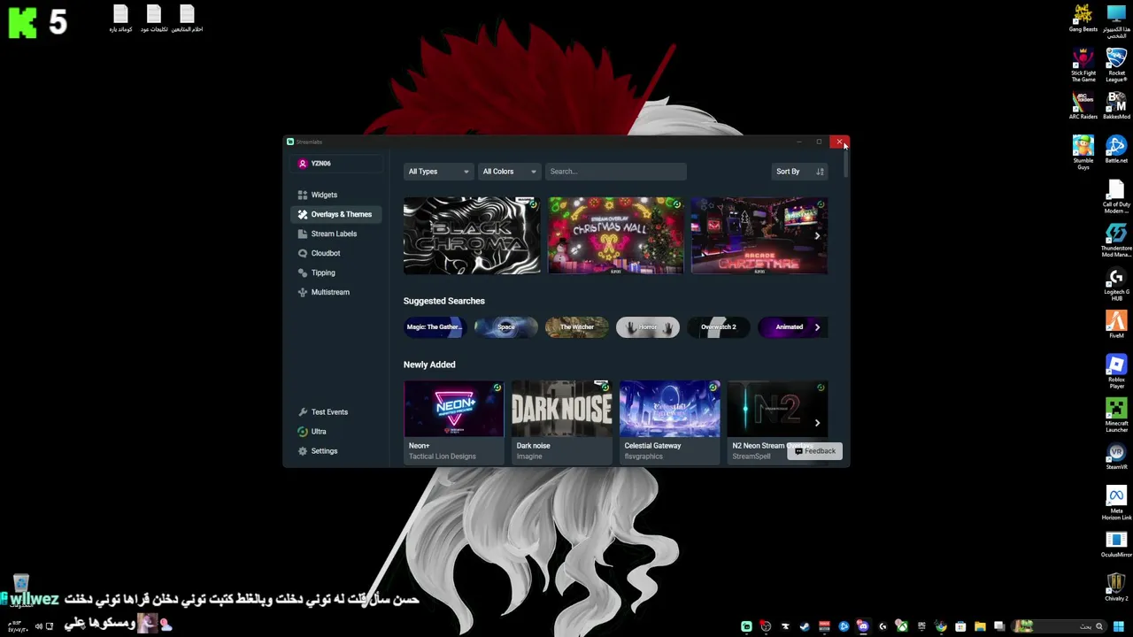Open the Rocket League desktop shortcut
Image resolution: width=1133 pixels, height=637 pixels.
tap(1116, 65)
